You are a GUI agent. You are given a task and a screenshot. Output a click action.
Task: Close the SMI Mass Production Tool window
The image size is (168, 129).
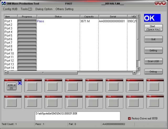coord(164,3)
